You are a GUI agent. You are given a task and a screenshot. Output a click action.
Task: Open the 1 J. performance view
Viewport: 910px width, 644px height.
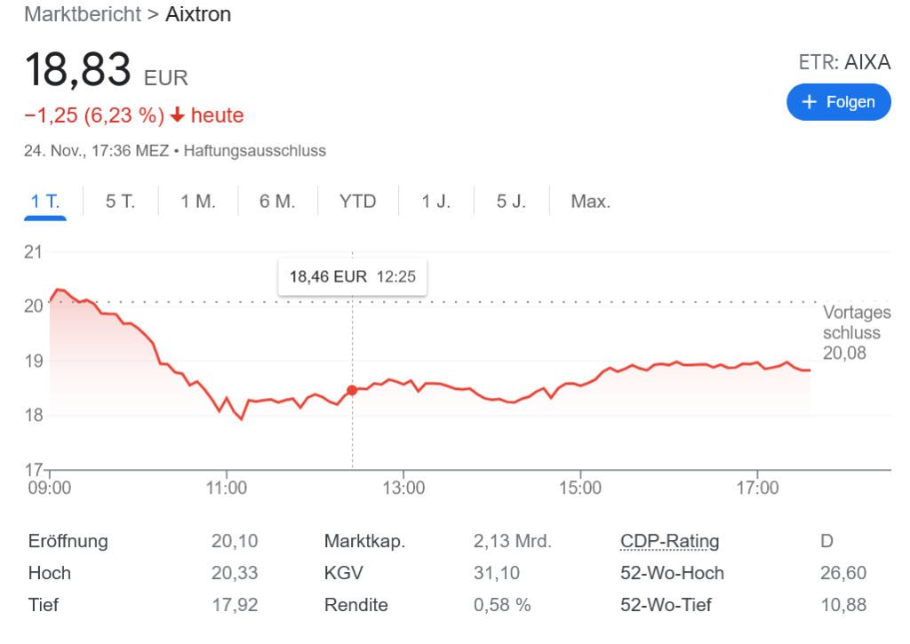tap(435, 202)
